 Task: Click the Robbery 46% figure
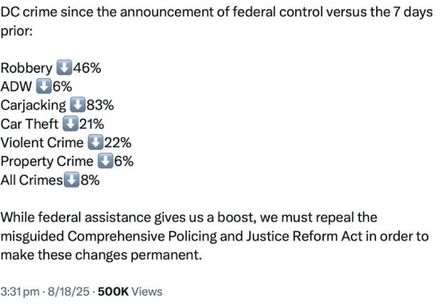point(87,68)
